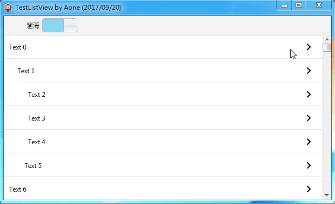335x204 pixels.
Task: Open the chevron on Text 4 row
Action: (309, 142)
